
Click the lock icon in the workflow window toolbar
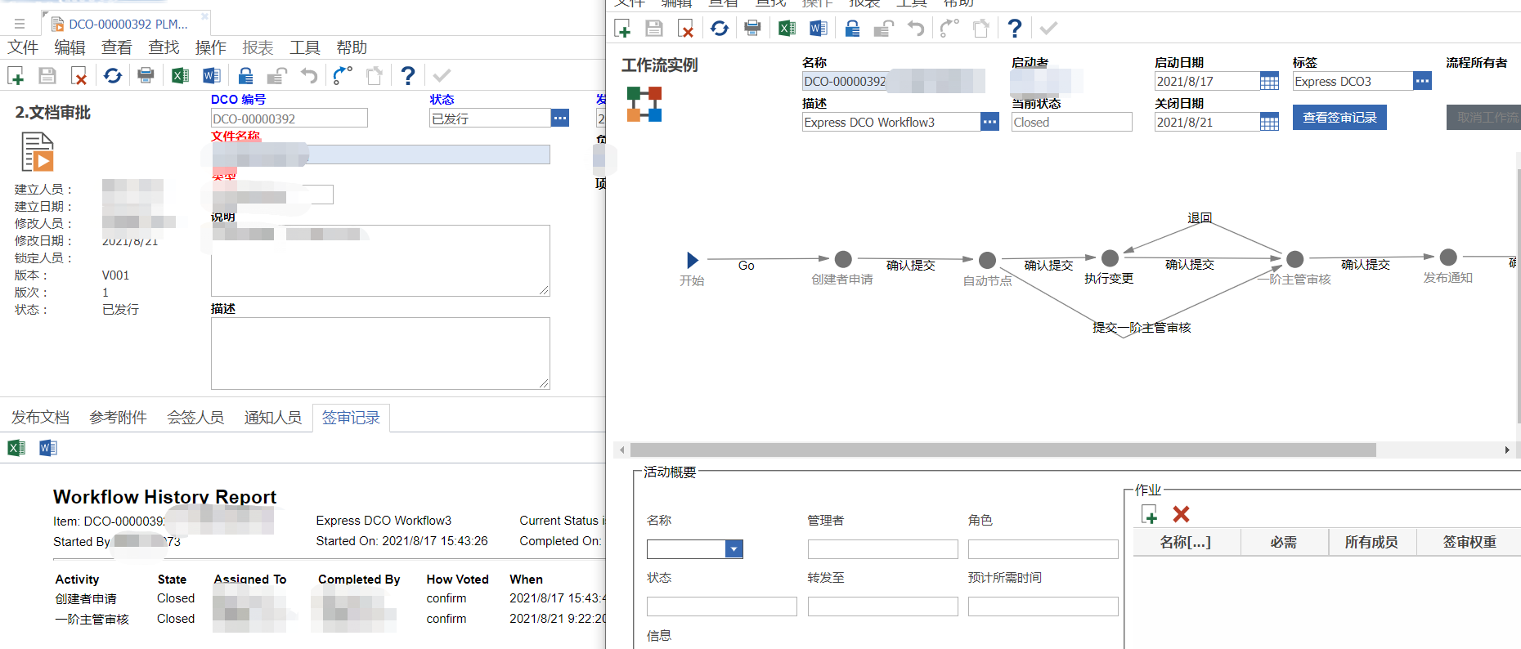pyautogui.click(x=852, y=29)
